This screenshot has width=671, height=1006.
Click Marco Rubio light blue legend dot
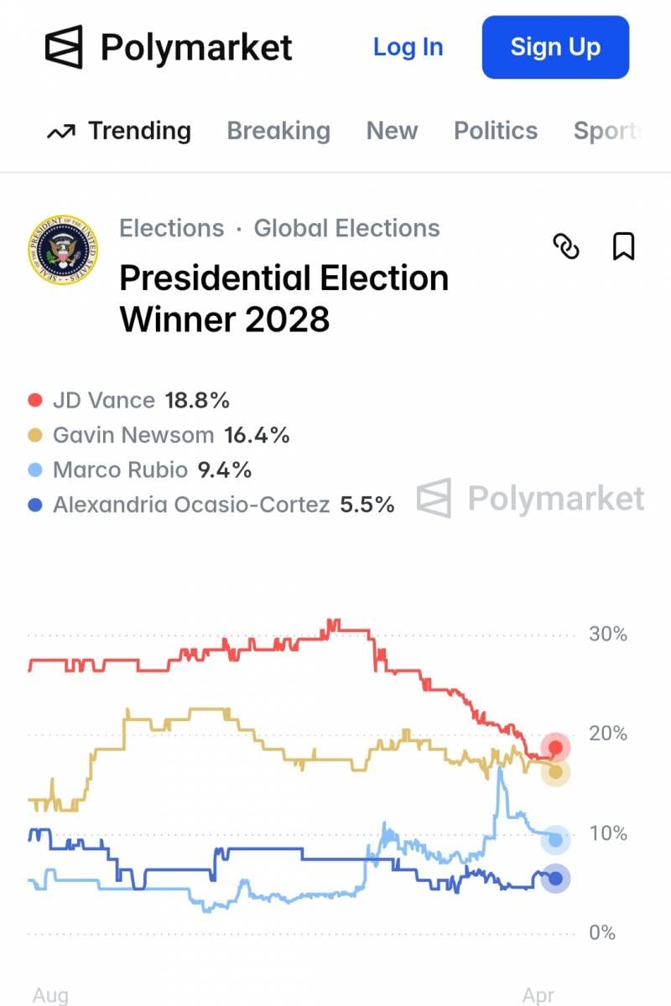coord(35,470)
